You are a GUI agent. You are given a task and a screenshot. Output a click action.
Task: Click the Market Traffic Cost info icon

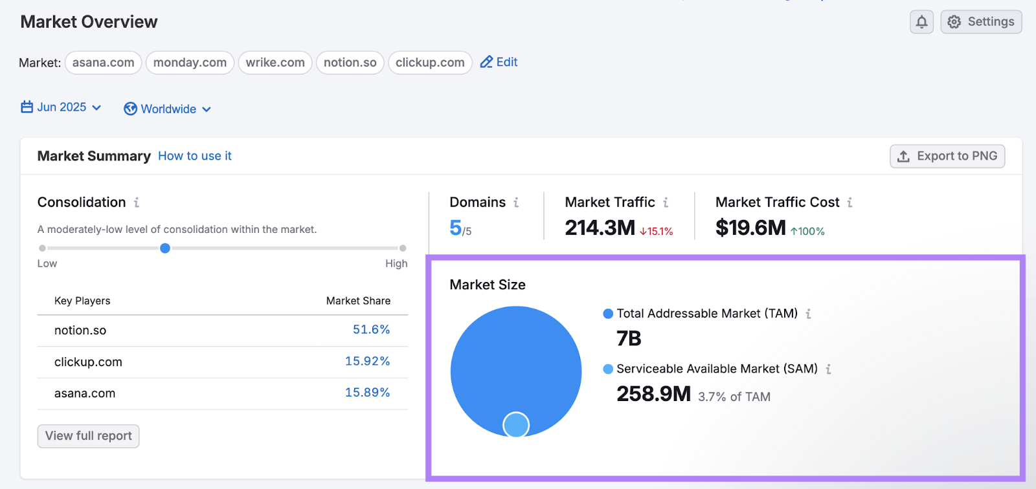pyautogui.click(x=850, y=202)
